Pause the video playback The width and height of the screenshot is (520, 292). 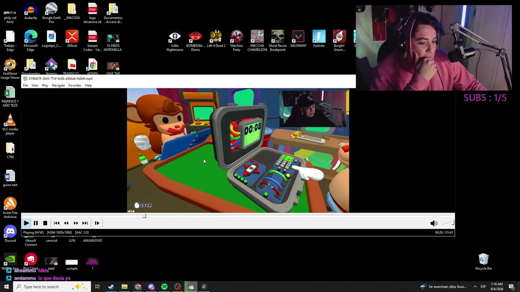(36, 223)
